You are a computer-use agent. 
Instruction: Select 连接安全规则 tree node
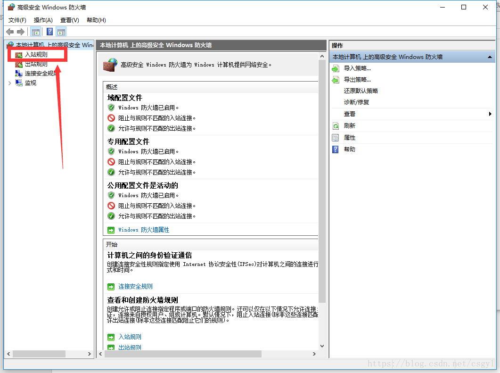[x=41, y=74]
